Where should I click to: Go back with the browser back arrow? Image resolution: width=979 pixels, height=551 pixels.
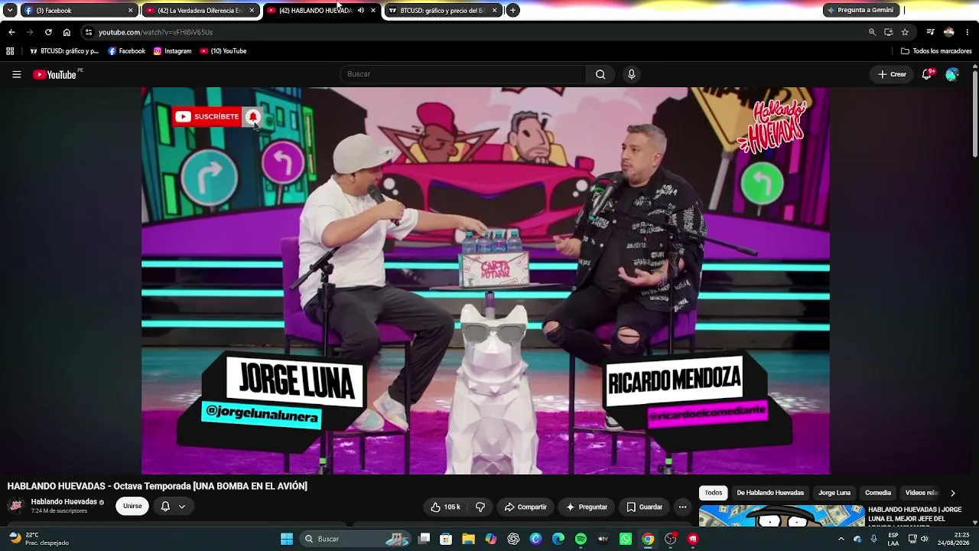click(11, 32)
